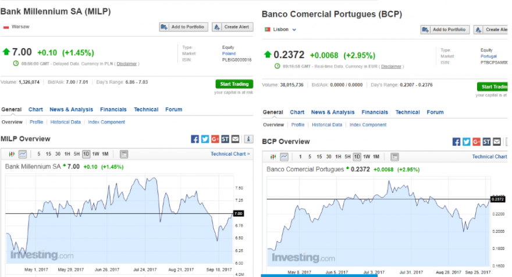Screen dimensions: 512x277
Task: Open BCP chart calendar date picker
Action: (395, 157)
